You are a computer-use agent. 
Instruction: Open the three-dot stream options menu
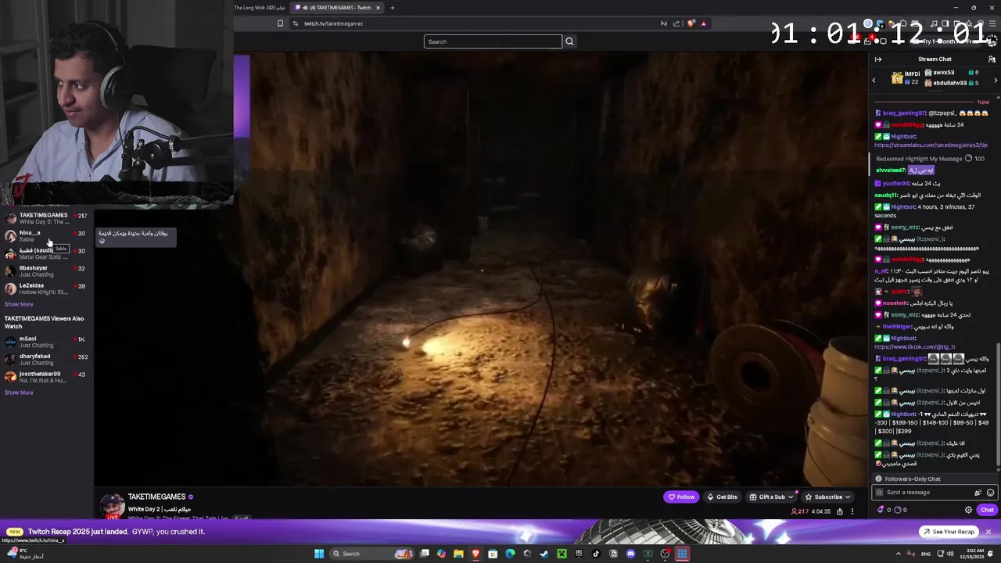[x=852, y=511]
